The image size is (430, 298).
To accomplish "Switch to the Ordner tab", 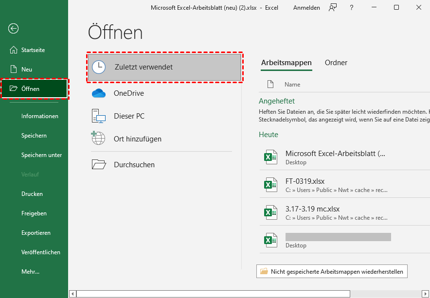I will tap(336, 63).
